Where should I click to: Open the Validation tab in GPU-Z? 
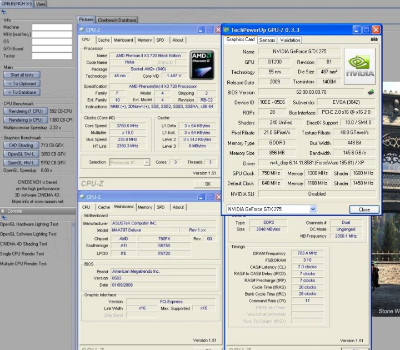point(290,40)
